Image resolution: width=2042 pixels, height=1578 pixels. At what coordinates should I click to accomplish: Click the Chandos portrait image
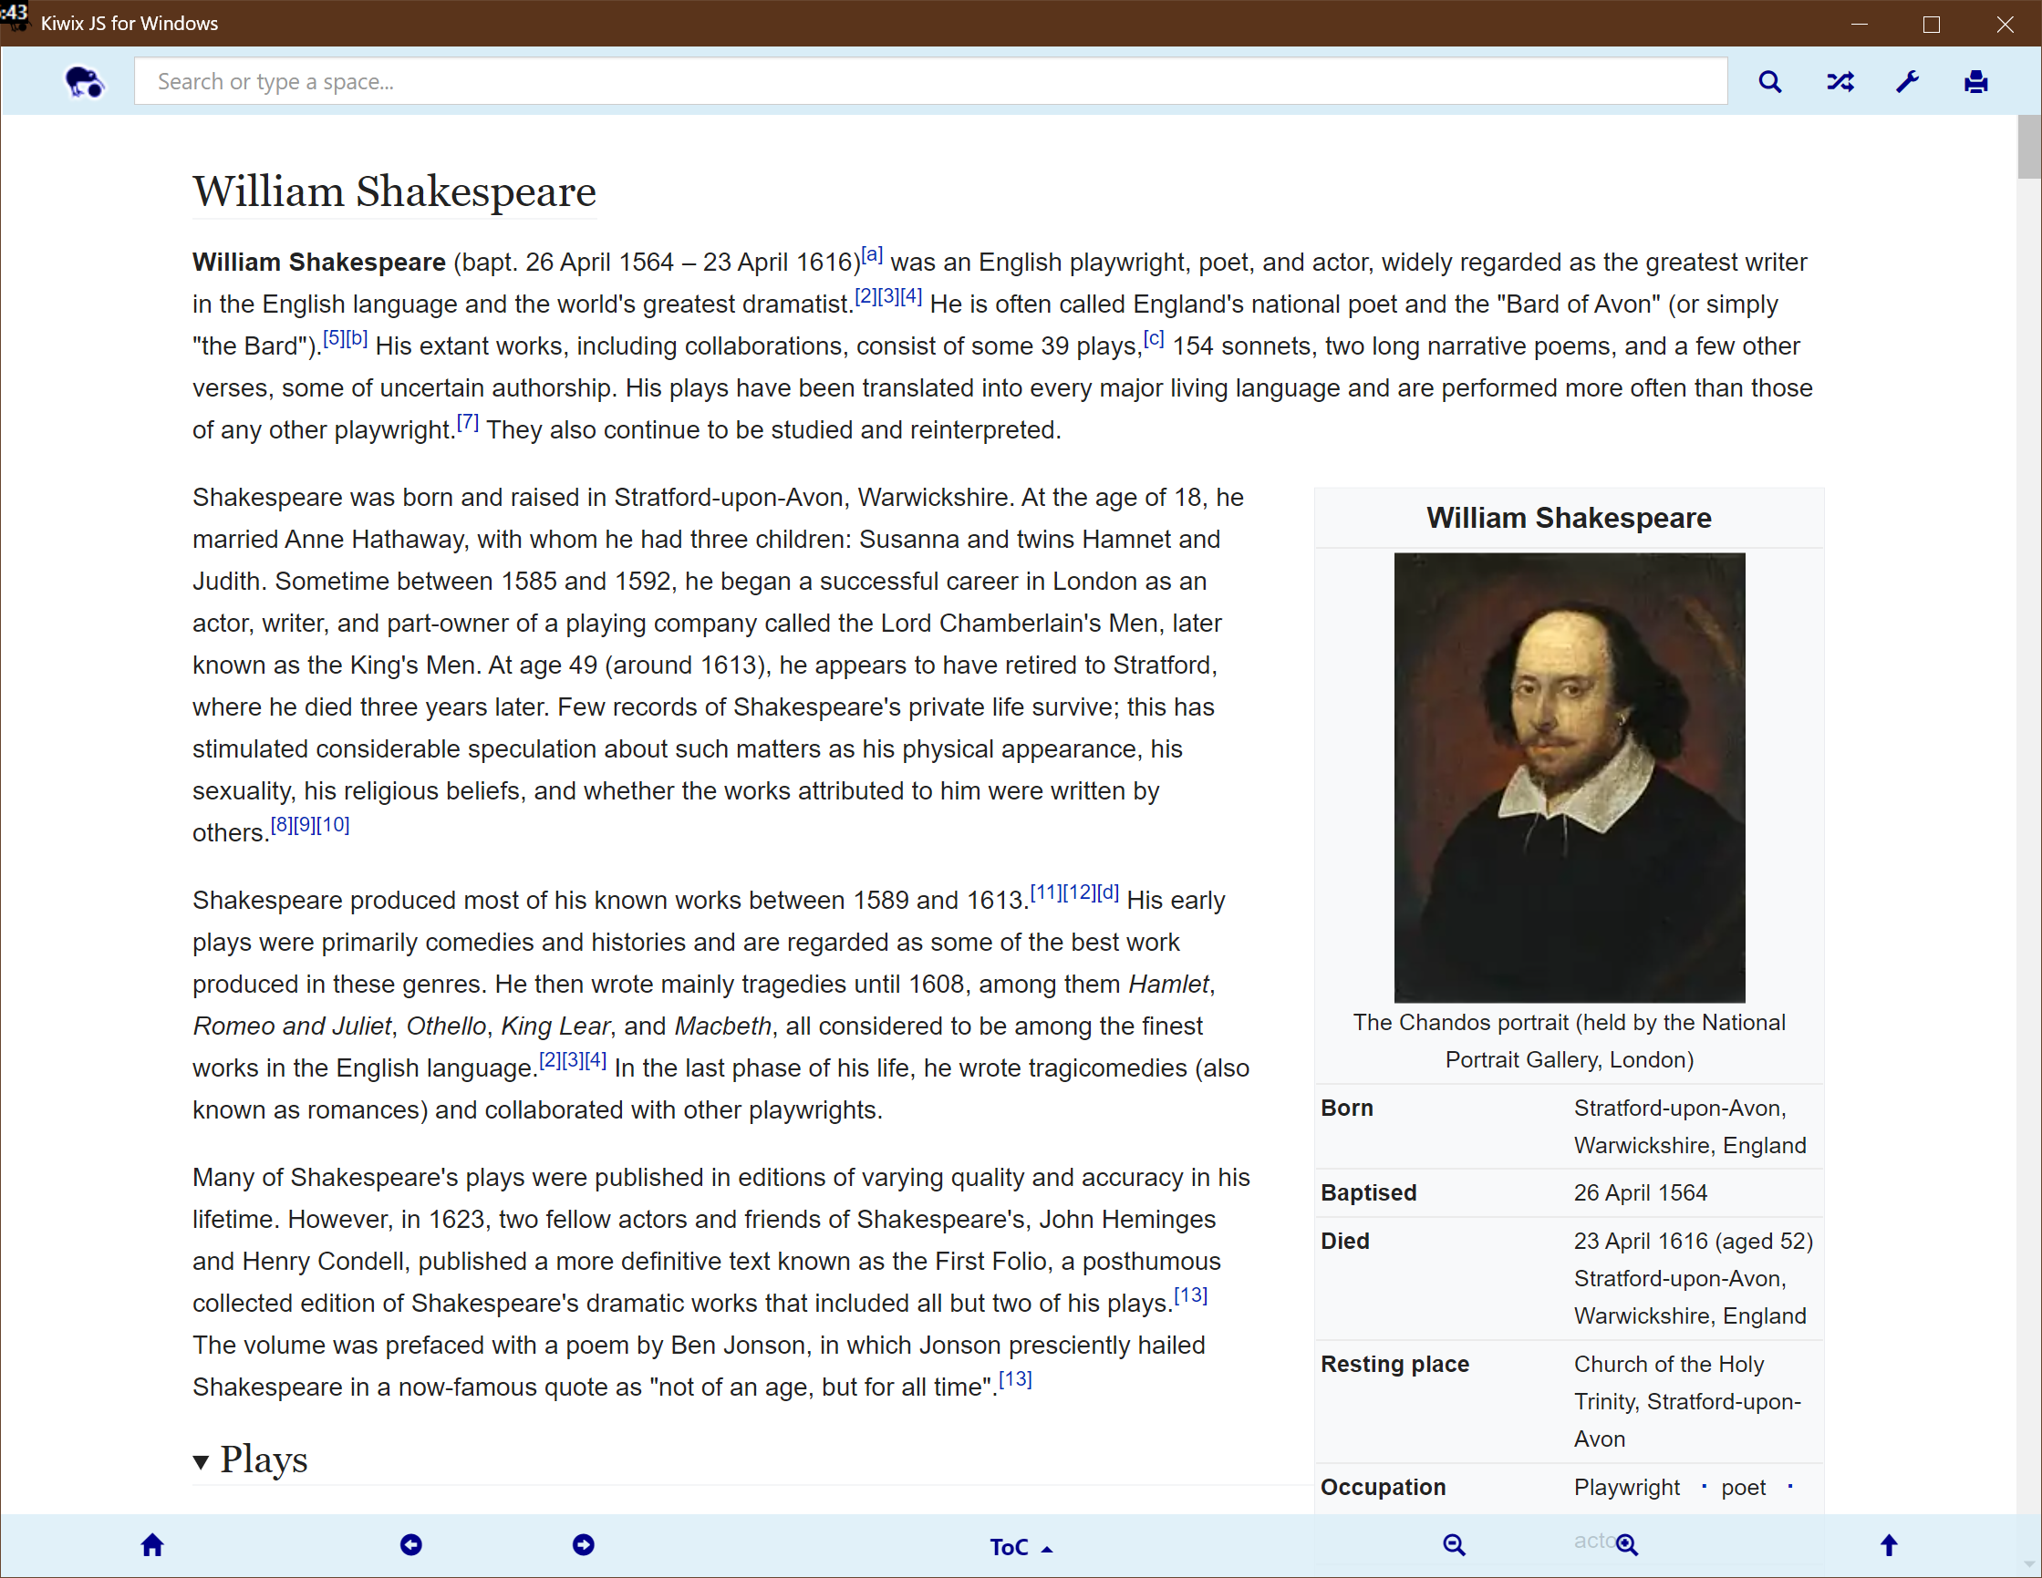[x=1569, y=777]
